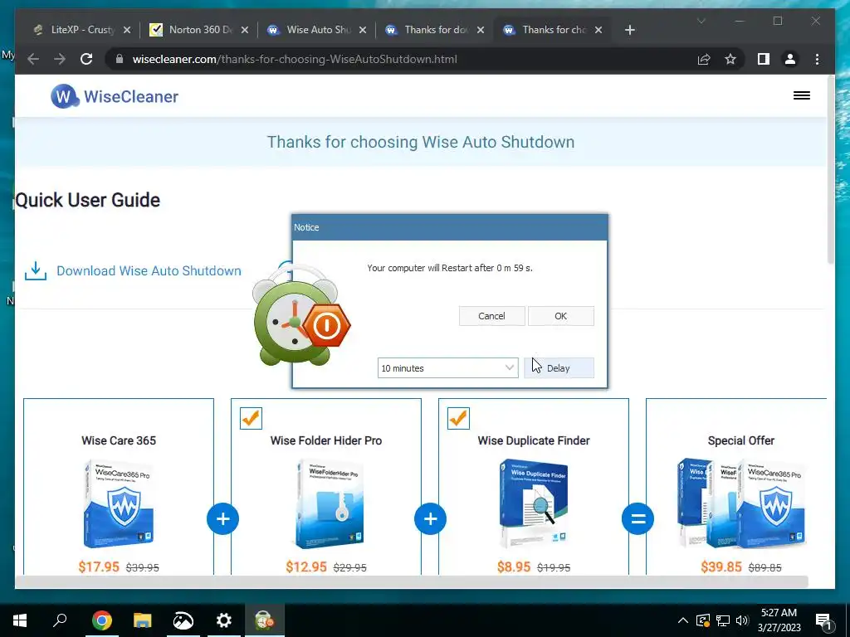Close the Wise Auto Shutdown tab

coord(363,30)
